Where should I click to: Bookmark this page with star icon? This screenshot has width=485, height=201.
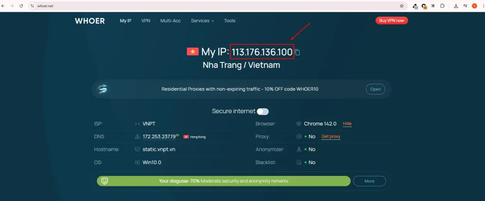[402, 6]
